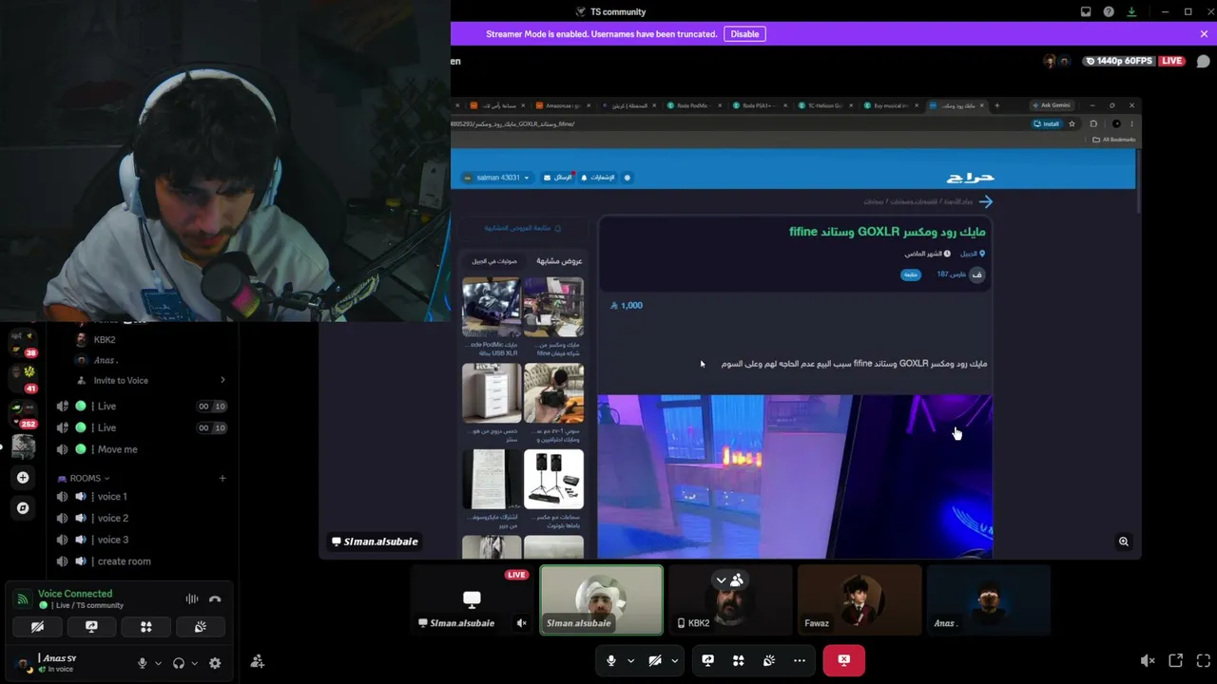
Task: Mute microphone in the call control bar
Action: coord(610,660)
